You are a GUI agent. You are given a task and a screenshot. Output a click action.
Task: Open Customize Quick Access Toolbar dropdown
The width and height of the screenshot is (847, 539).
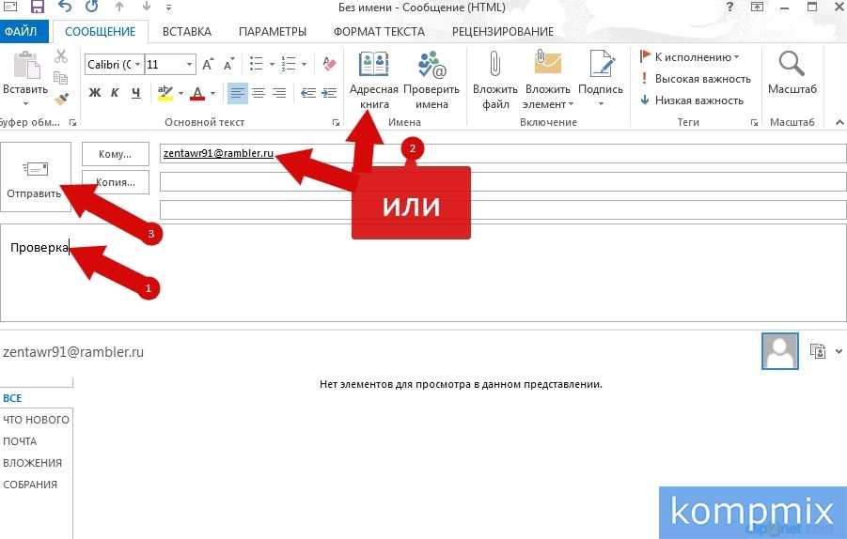pos(168,8)
